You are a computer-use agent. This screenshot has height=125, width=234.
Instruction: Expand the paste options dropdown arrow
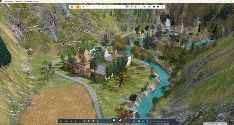pos(110,7)
